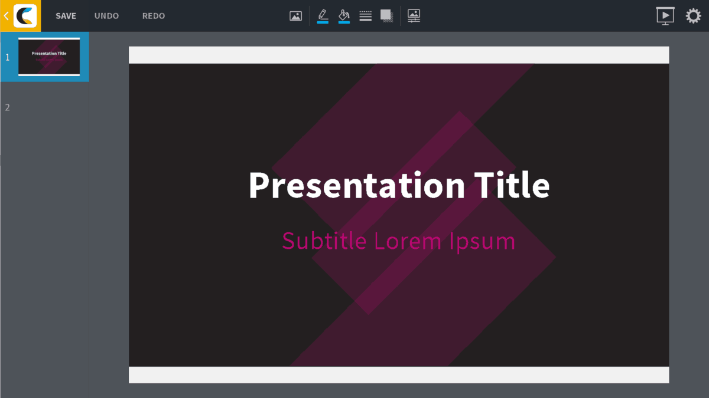Start the presentation slideshow

tap(665, 16)
